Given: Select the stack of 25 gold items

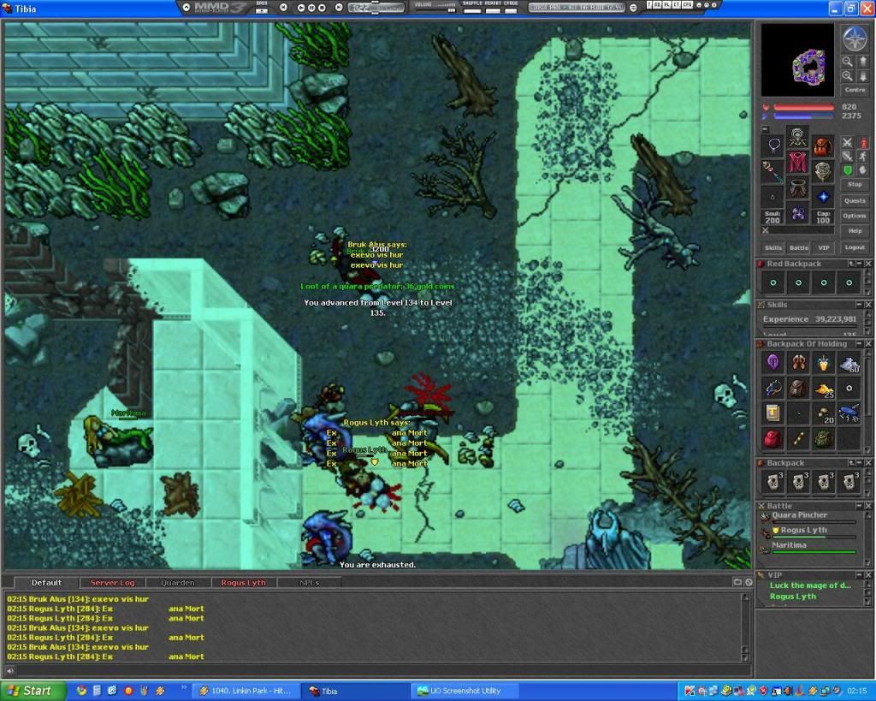Looking at the screenshot, I should coord(824,388).
